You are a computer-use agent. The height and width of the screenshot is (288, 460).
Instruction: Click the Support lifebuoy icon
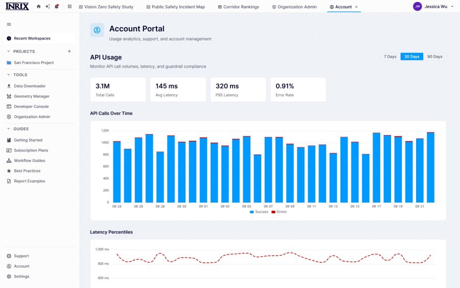(9, 256)
